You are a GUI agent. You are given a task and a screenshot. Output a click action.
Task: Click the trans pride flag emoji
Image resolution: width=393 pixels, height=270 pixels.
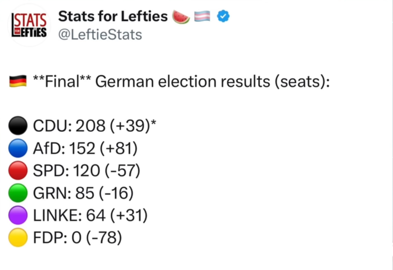click(x=202, y=17)
